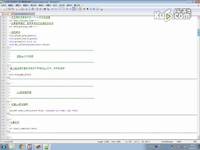
Task: Click the vertical scrollbar down arrow
Action: [x=198, y=137]
